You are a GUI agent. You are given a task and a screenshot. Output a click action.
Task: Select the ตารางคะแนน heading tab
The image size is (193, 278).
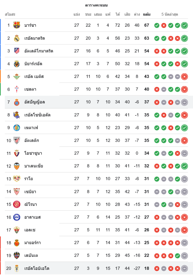(96, 5)
